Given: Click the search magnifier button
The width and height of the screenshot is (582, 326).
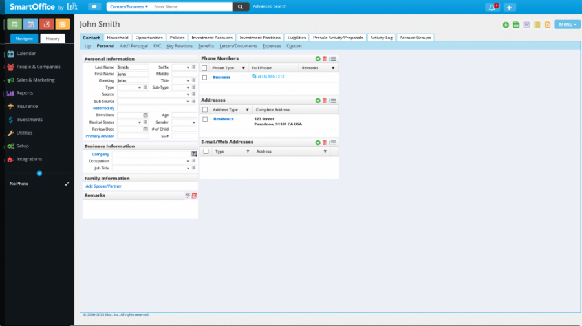Looking at the screenshot, I should (x=240, y=6).
